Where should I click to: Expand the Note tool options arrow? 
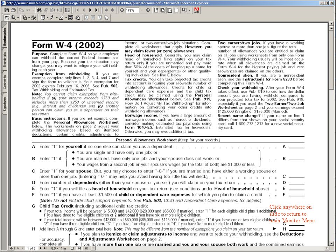coord(47,18)
